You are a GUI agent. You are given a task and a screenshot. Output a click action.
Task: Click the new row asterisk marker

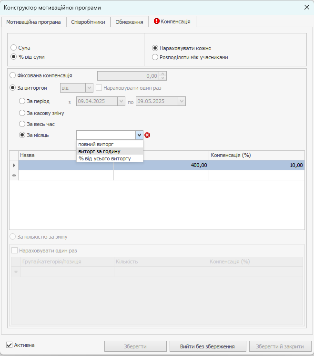click(14, 175)
